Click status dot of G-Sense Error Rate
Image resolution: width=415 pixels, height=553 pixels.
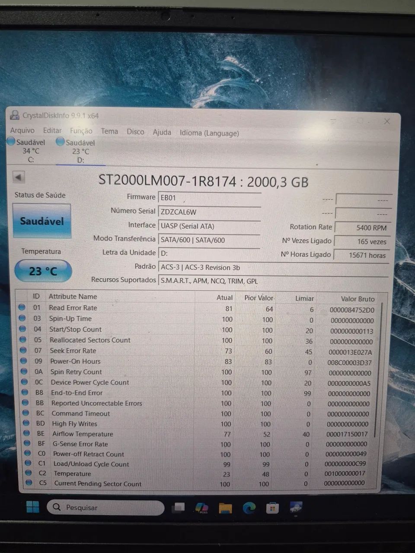coord(27,443)
